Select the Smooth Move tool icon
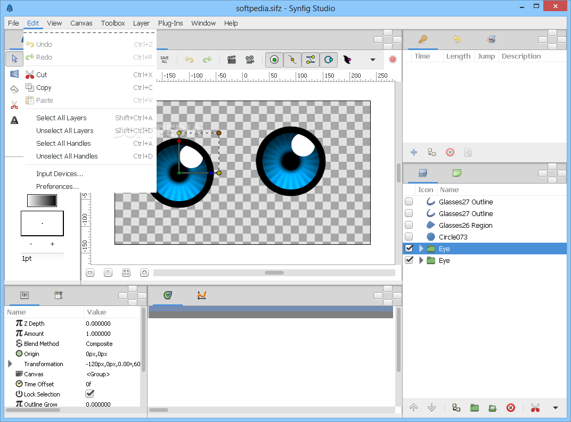This screenshot has height=422, width=571. pos(14,74)
